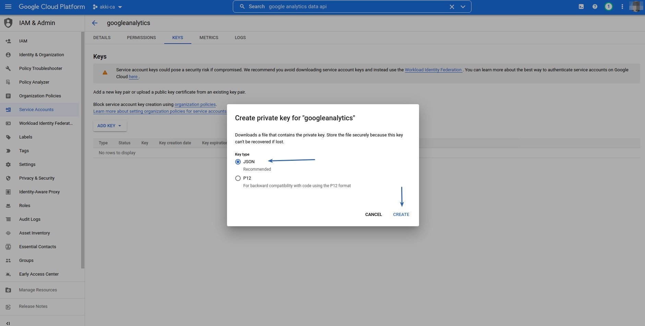Viewport: 645px width, 326px height.
Task: Open the Workload Identity Federation link
Action: [433, 70]
